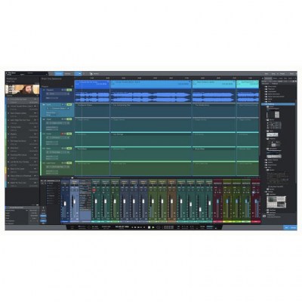The image size is (302, 302).
Task: Click the Stop button in the transport bar
Action: point(149,227)
